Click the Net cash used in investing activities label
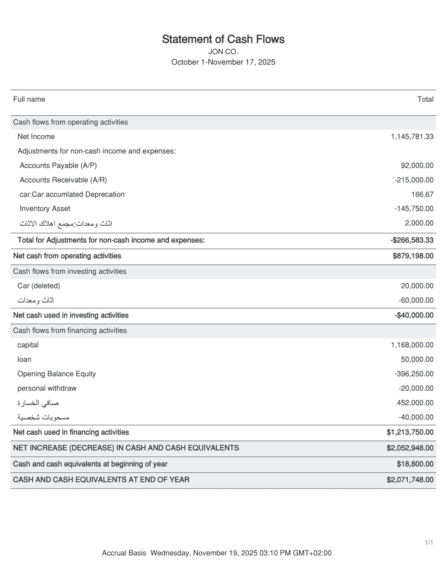447x578 pixels. tap(71, 315)
